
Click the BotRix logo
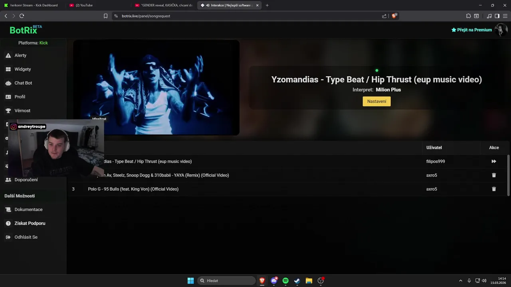pyautogui.click(x=26, y=30)
